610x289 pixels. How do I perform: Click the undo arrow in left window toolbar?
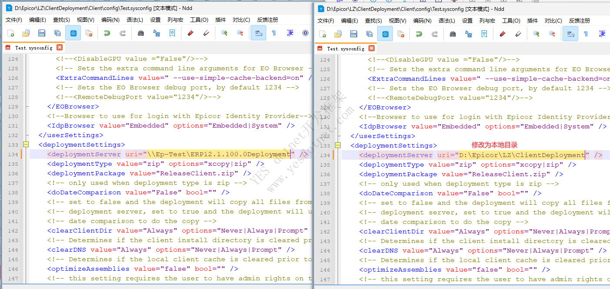[x=107, y=33]
